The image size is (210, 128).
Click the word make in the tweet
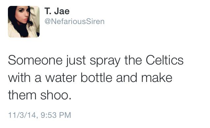click(157, 77)
